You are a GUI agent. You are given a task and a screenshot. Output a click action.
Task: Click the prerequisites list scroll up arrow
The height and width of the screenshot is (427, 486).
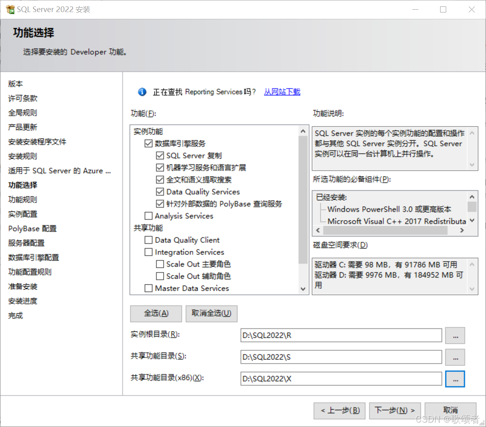(x=472, y=197)
